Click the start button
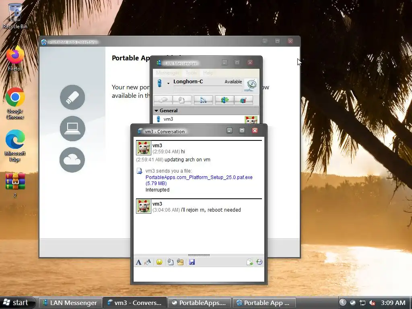The width and height of the screenshot is (412, 309). tap(18, 303)
